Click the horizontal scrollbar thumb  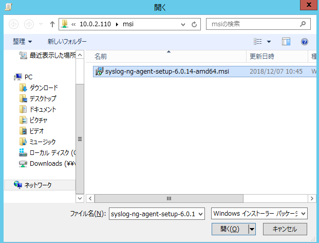[169, 198]
